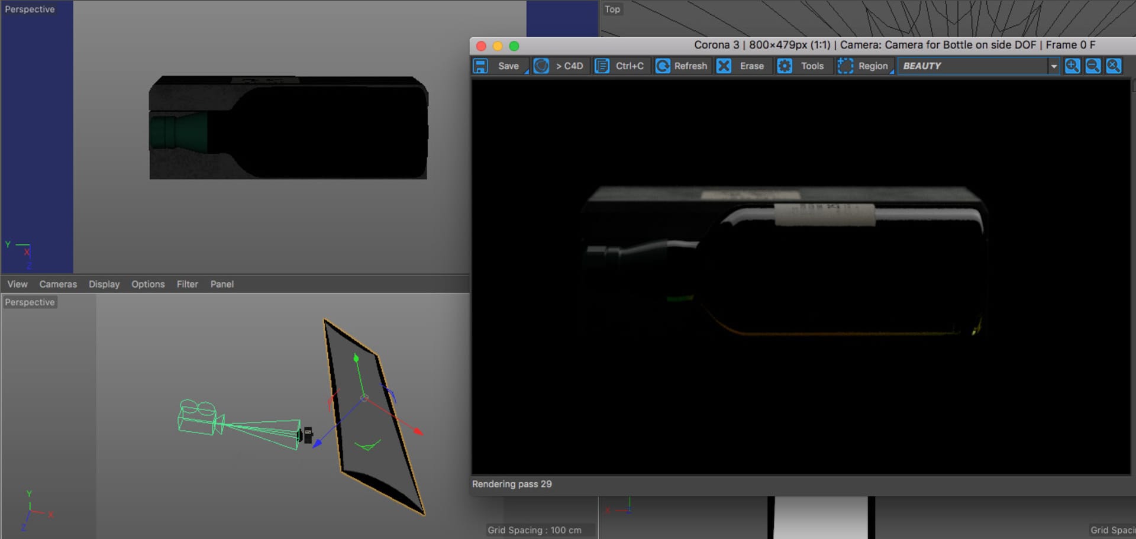Click the Corona window title bar

(x=802, y=45)
